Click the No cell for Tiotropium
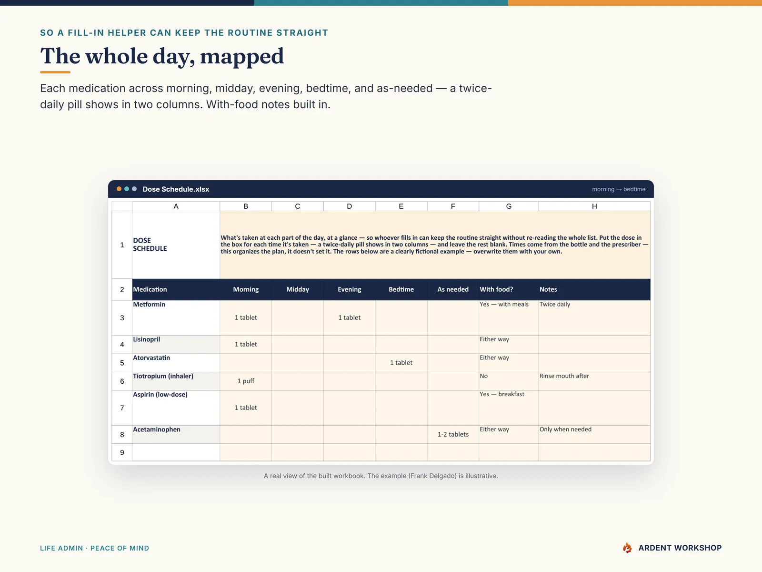This screenshot has width=762, height=572. click(x=509, y=381)
